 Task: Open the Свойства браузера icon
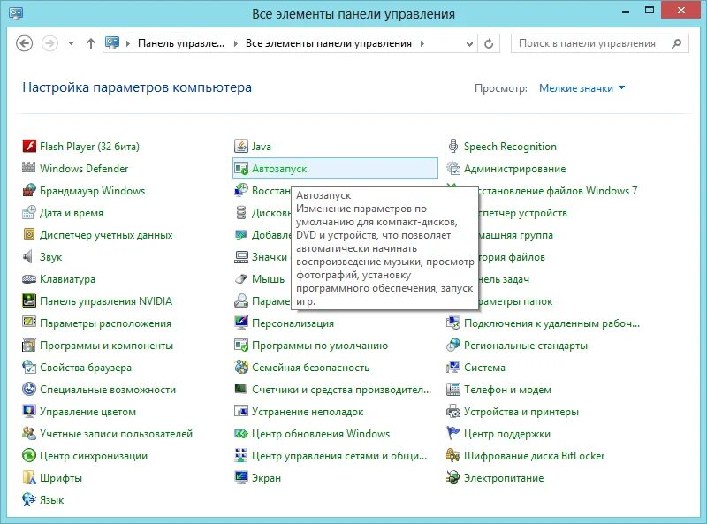[29, 367]
